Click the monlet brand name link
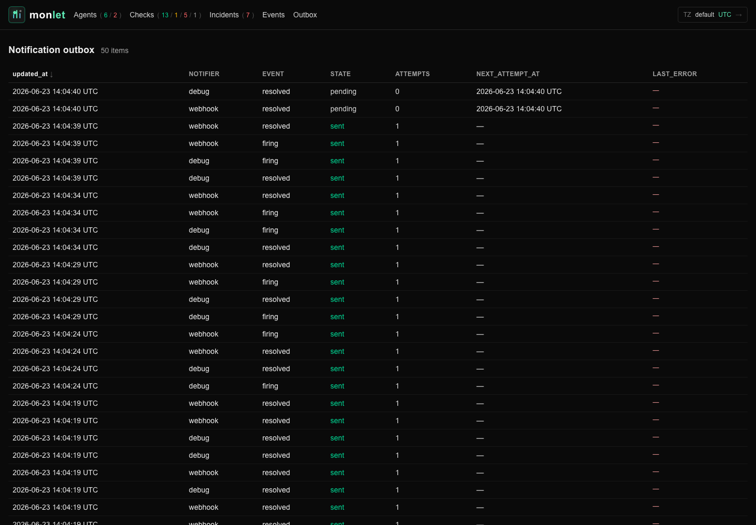Viewport: 756px width, 525px height. (x=47, y=15)
